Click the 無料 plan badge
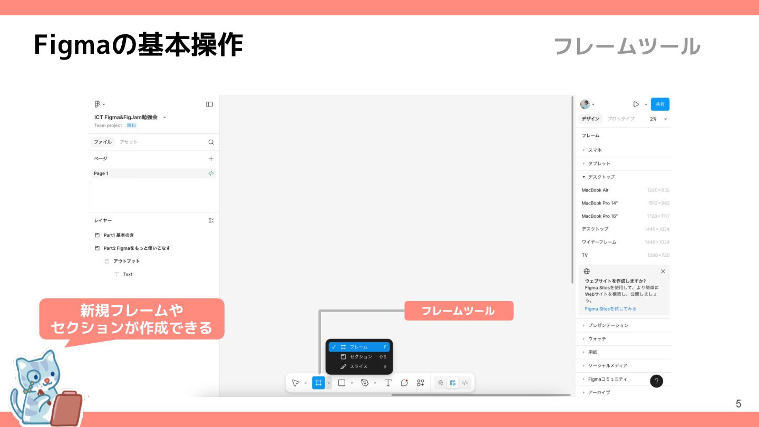Viewport: 759px width, 427px height. pyautogui.click(x=131, y=125)
